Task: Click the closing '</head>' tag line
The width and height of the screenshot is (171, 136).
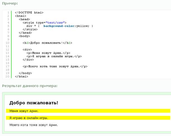Action: [x=25, y=33]
